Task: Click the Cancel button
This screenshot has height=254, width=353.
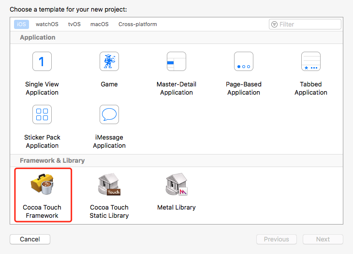Action: [30, 239]
